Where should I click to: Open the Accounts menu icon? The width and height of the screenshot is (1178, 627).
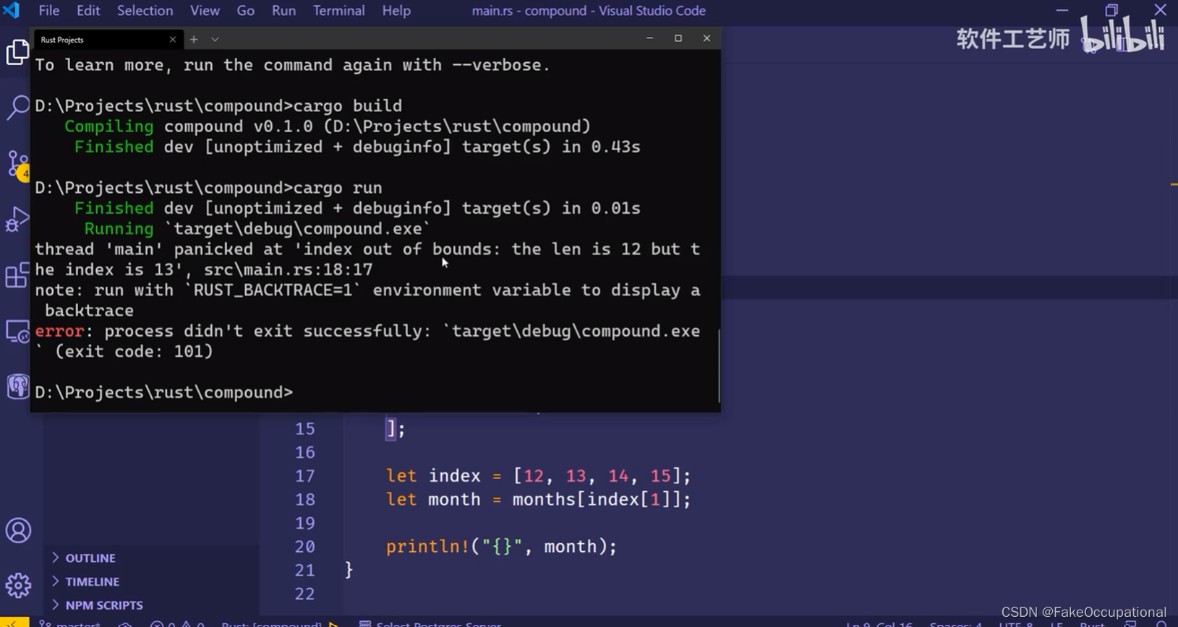point(18,531)
